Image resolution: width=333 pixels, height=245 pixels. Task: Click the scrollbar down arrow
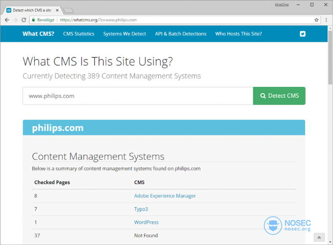(330, 242)
